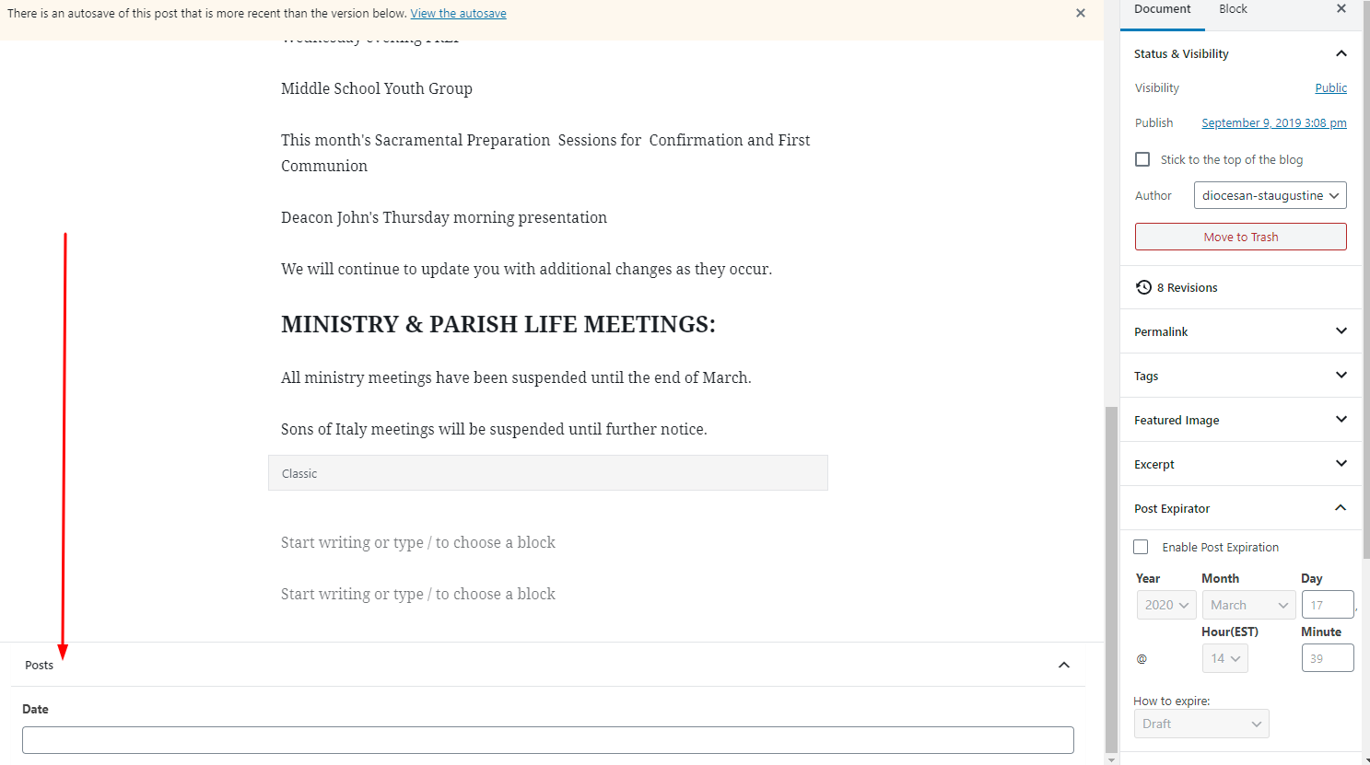Click the 8 Revisions history icon
Image resolution: width=1370 pixels, height=765 pixels.
coord(1143,287)
